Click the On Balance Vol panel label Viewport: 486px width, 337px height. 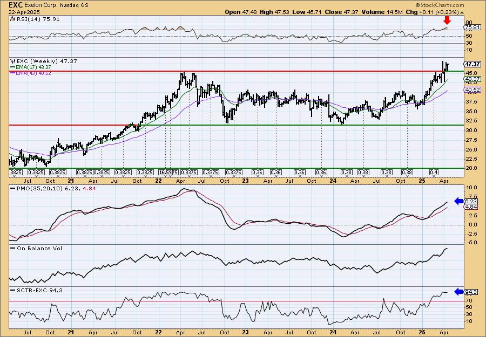coord(39,248)
